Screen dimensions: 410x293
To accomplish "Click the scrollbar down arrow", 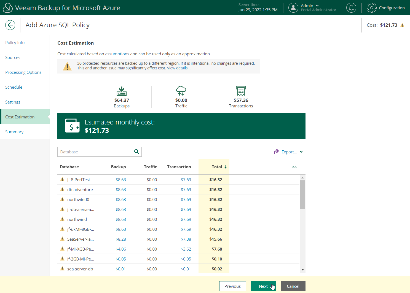I will [x=302, y=270].
